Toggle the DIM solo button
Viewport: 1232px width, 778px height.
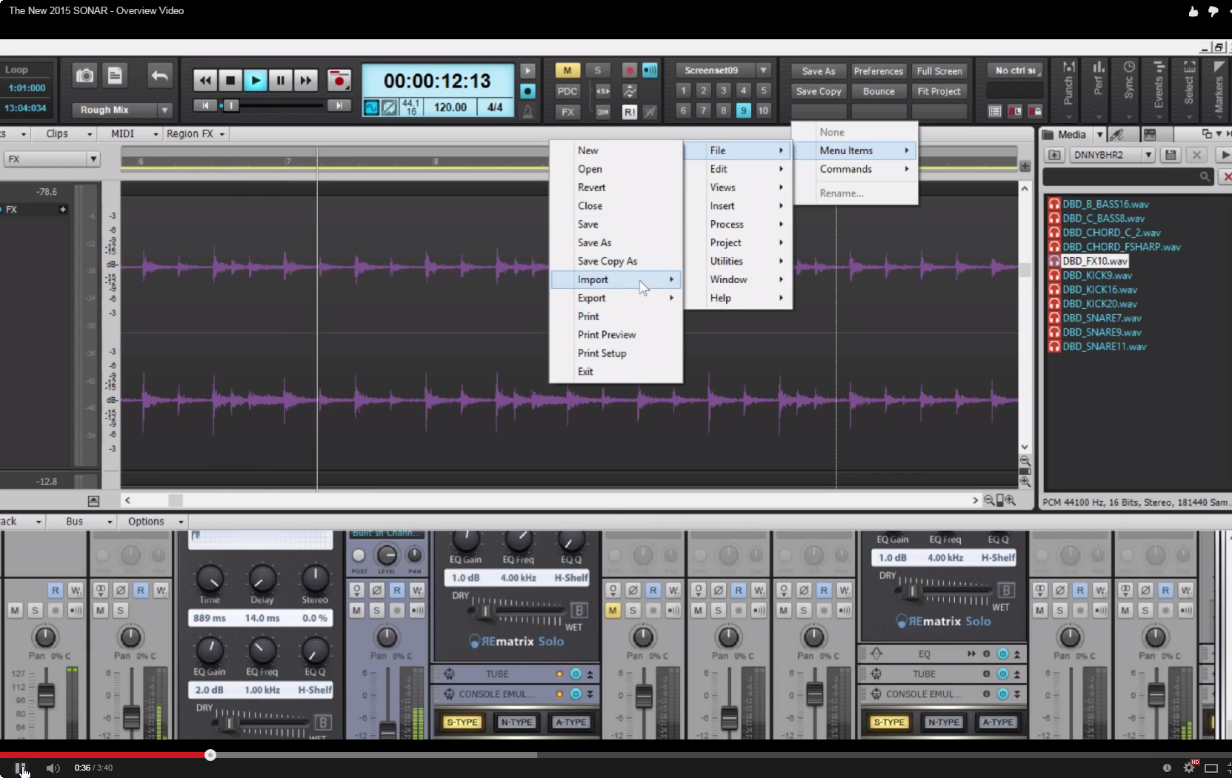[603, 112]
